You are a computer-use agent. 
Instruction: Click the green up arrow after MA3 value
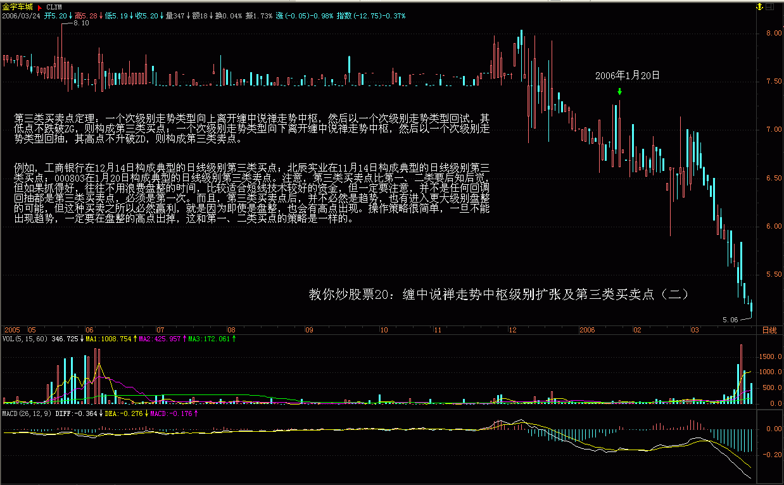coord(234,339)
